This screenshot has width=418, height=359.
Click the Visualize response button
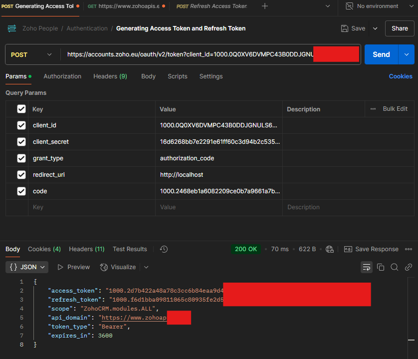click(x=118, y=267)
